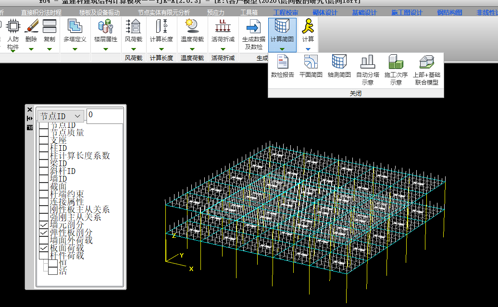Image resolution: width=498 pixels, height=307 pixels.
Task: Show the 平面简图 view
Action: [x=311, y=61]
